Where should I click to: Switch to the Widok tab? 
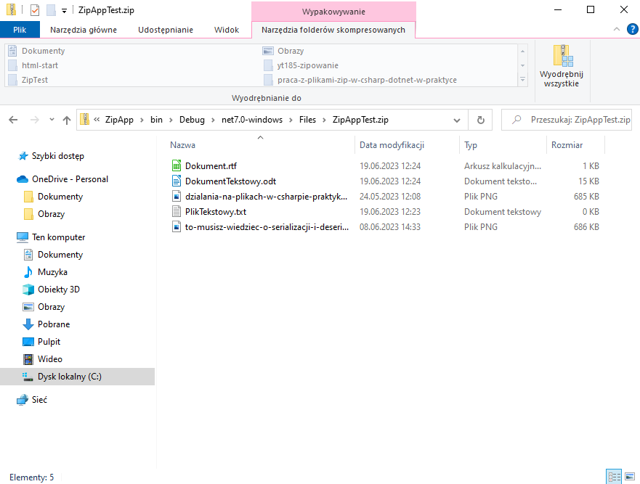(x=226, y=30)
